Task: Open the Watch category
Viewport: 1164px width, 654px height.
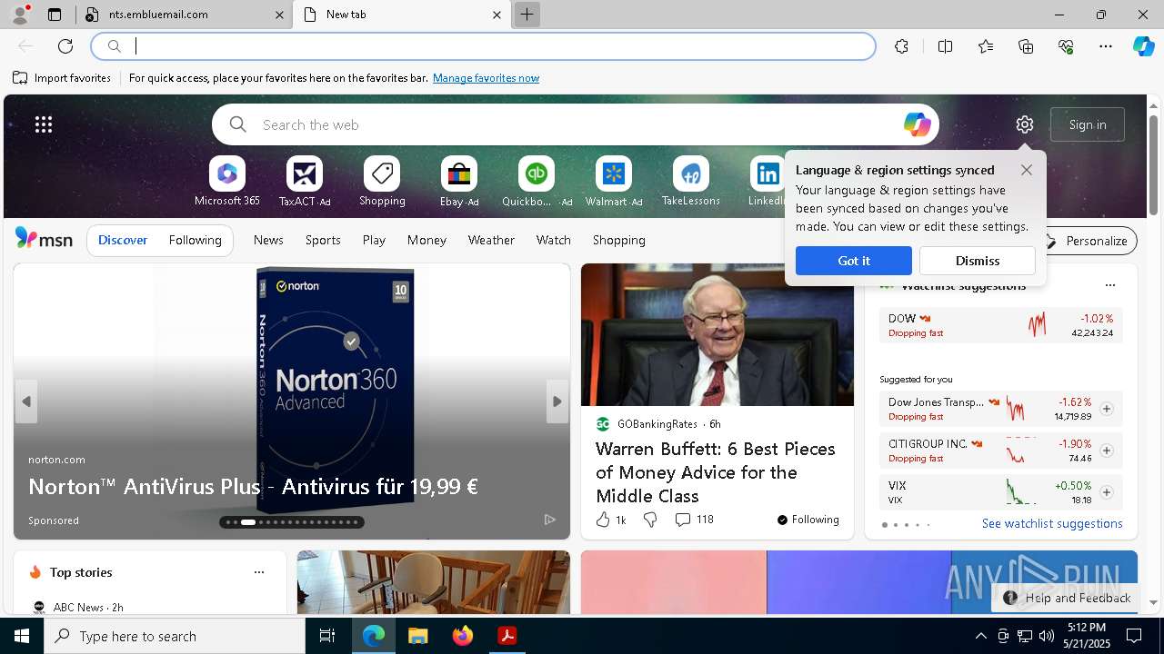Action: (554, 240)
